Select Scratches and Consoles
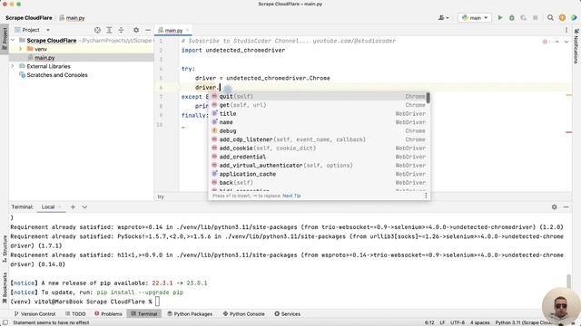Viewport: 581px width, 326px height. [57, 74]
